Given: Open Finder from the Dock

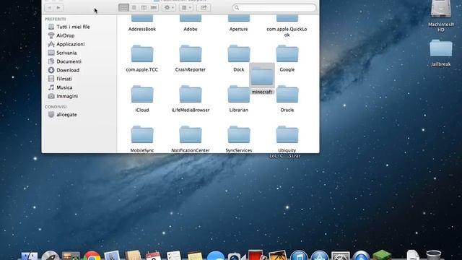Looking at the screenshot, I should click(29, 256).
